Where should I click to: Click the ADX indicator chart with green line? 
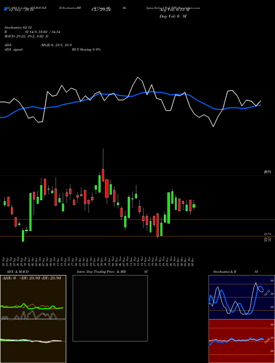(x=33, y=297)
